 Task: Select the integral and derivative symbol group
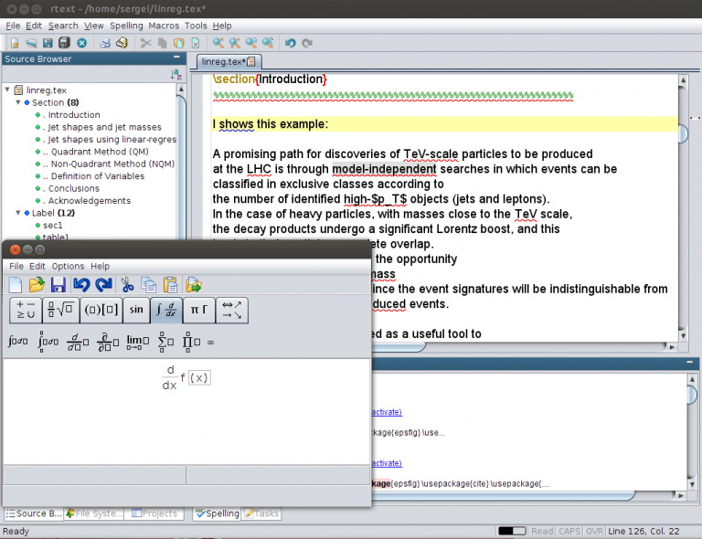166,310
